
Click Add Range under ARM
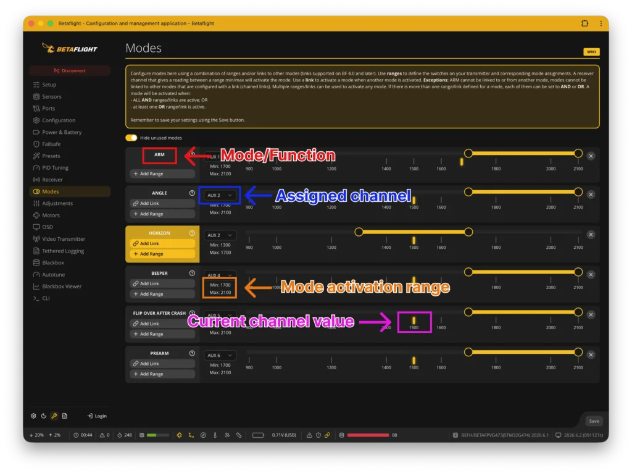[x=162, y=174]
